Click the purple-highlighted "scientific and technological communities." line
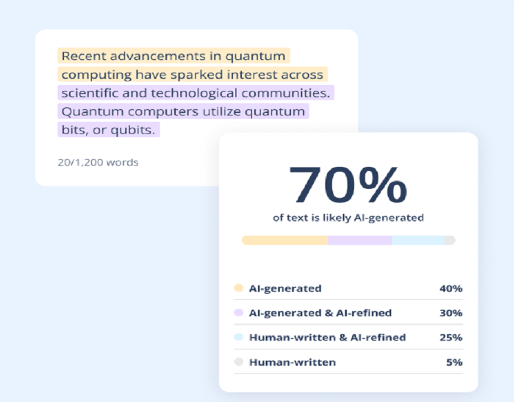514x402 pixels. pos(196,93)
